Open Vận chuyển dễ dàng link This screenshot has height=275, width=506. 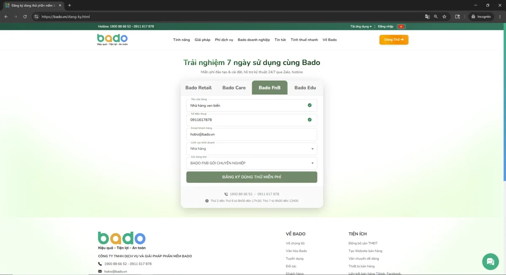[364, 259]
